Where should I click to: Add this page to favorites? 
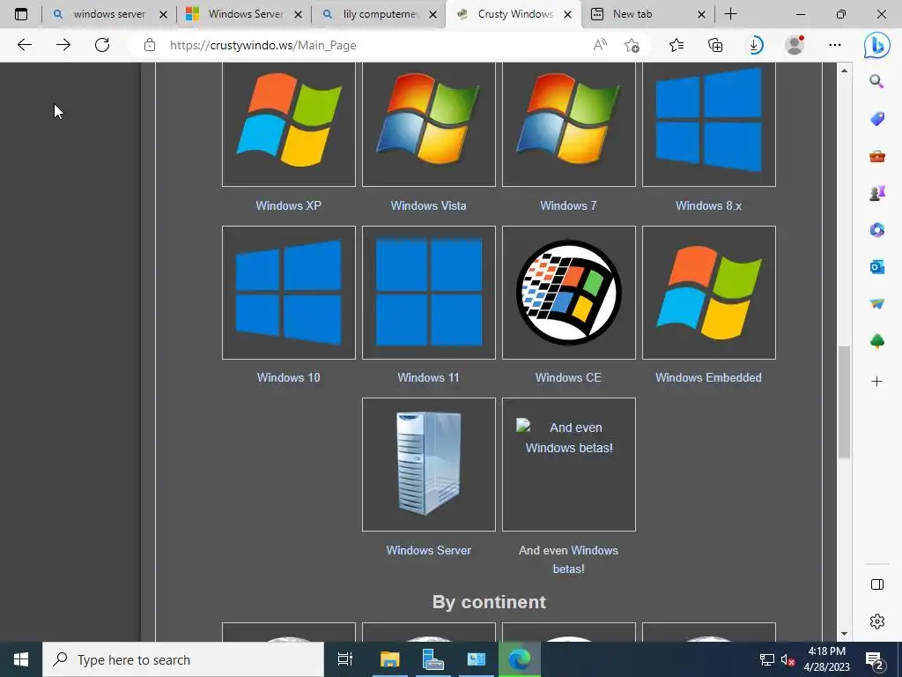pos(632,45)
